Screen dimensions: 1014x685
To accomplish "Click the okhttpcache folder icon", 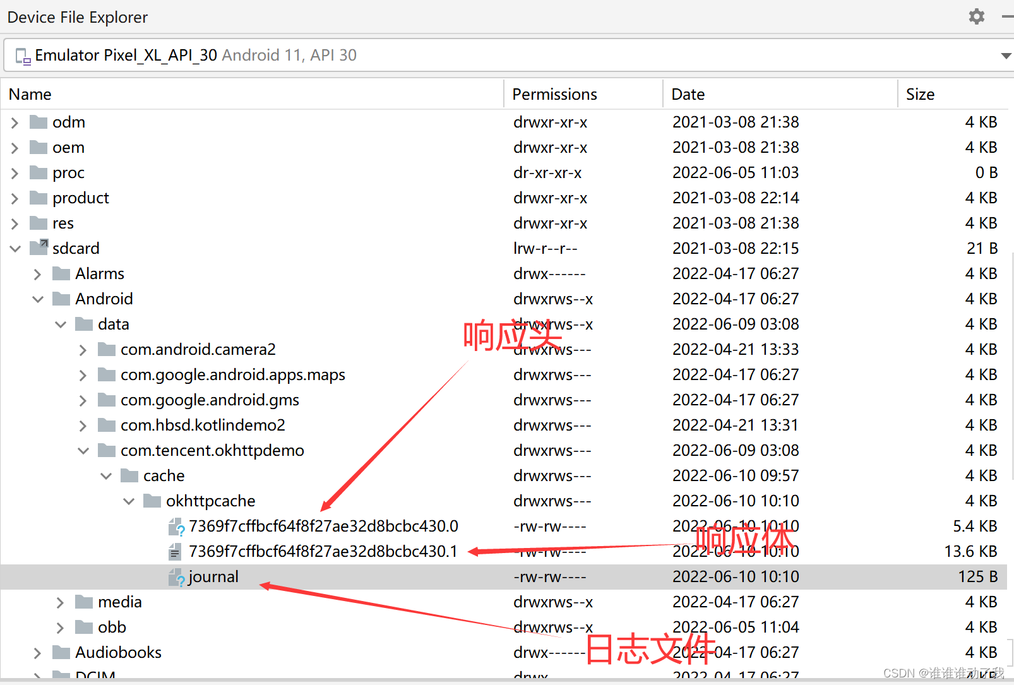I will [152, 501].
